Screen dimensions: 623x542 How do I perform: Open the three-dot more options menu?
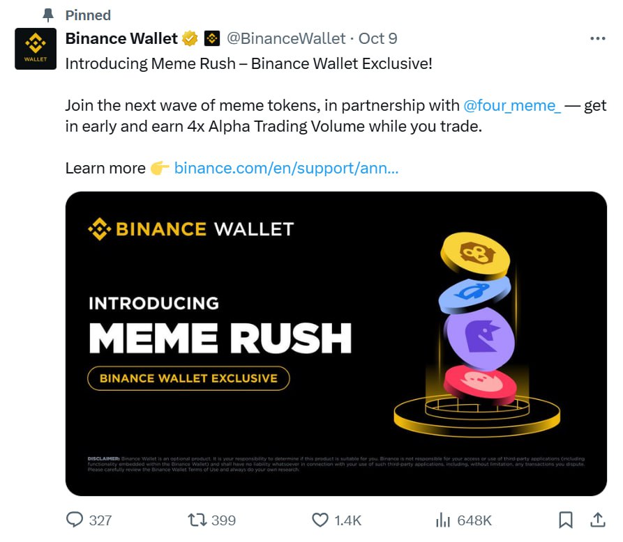click(597, 38)
